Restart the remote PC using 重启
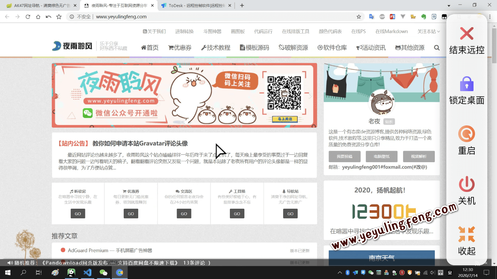Image resolution: width=497 pixels, height=279 pixels. coord(466,134)
